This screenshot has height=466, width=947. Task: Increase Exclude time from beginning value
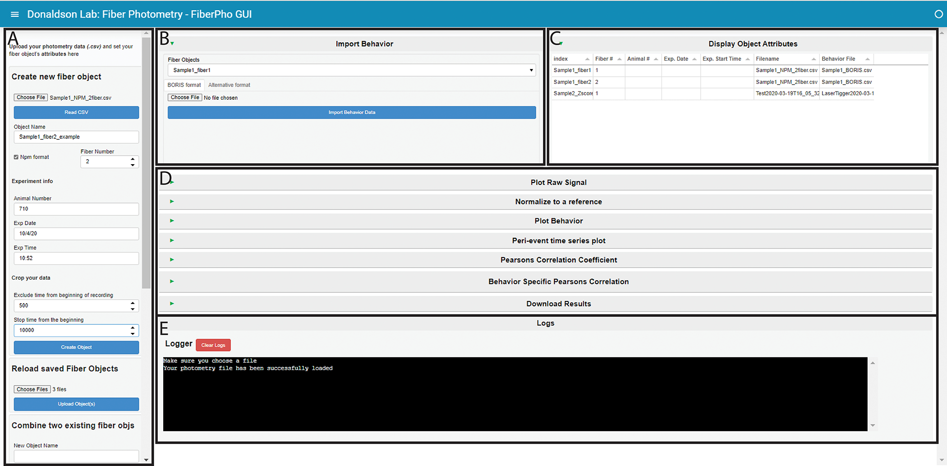[x=133, y=303]
